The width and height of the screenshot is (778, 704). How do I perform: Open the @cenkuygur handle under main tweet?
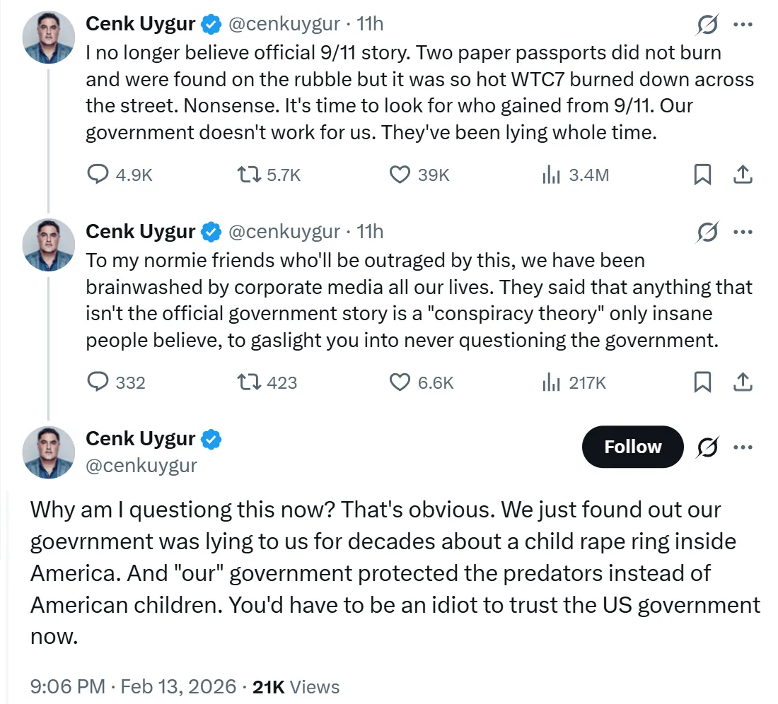point(141,465)
